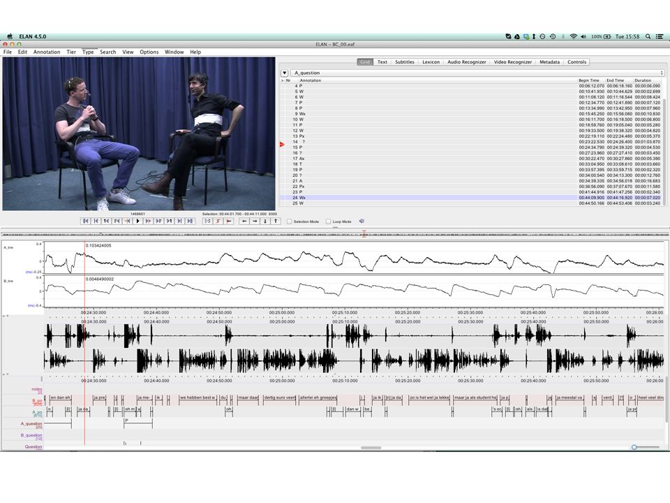Open the Search menu
Image resolution: width=670 pixels, height=503 pixels.
pos(107,52)
